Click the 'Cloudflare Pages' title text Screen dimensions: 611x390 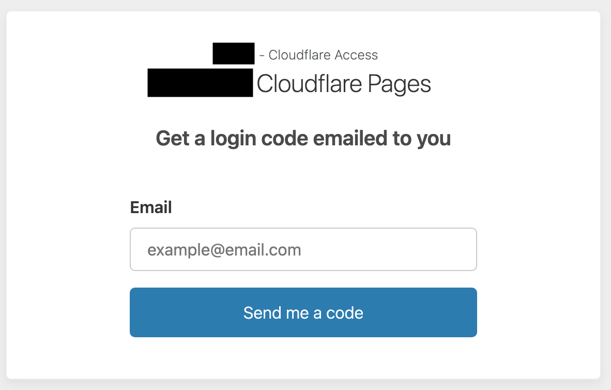tap(344, 84)
